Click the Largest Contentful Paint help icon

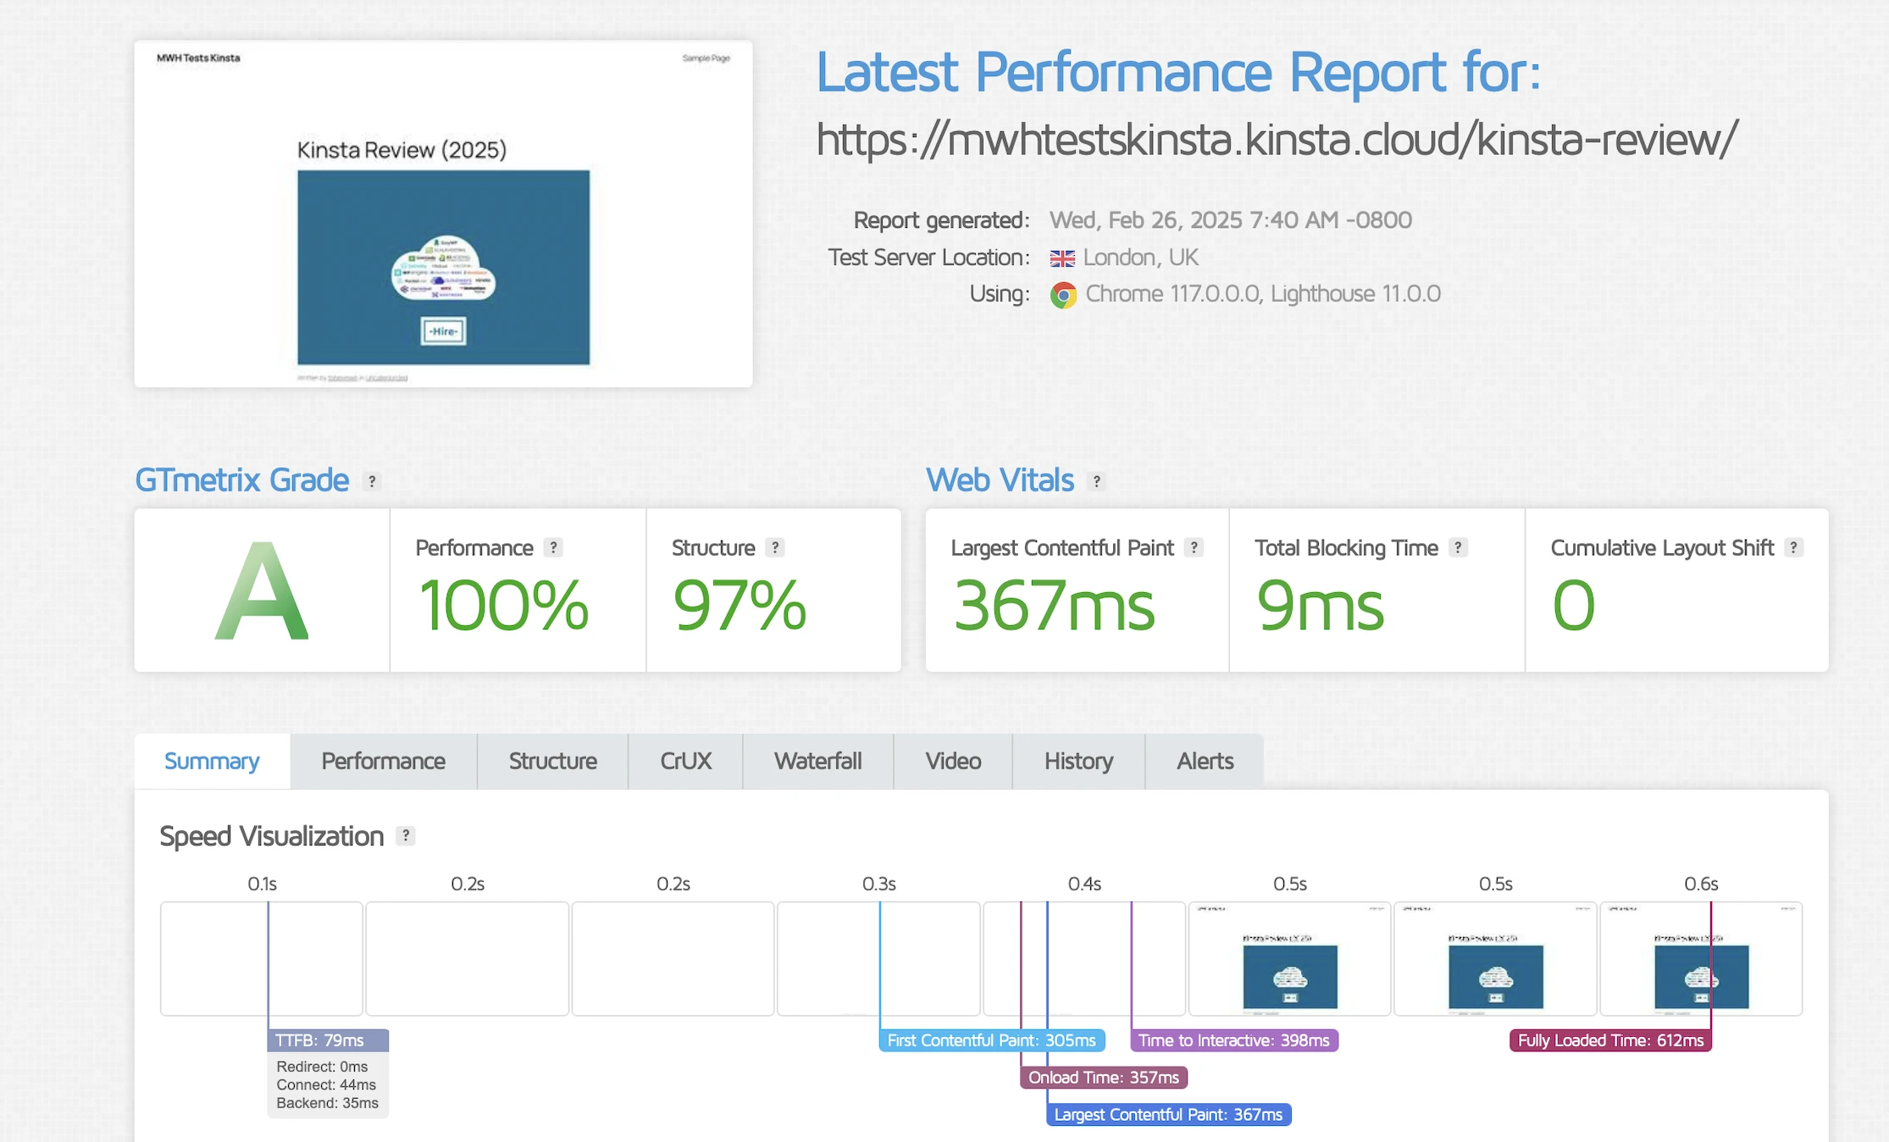[x=1194, y=548]
